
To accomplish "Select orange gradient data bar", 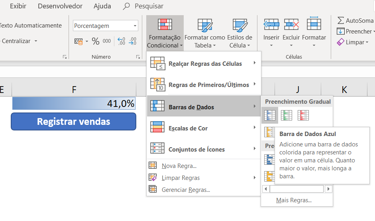I will pos(269,132).
